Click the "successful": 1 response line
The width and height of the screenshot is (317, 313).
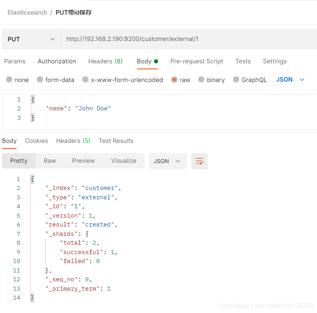click(88, 252)
